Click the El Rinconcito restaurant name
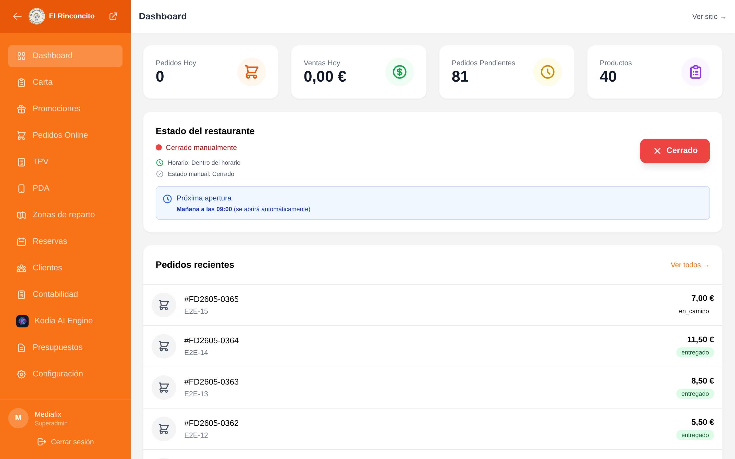The image size is (735, 459). click(72, 16)
